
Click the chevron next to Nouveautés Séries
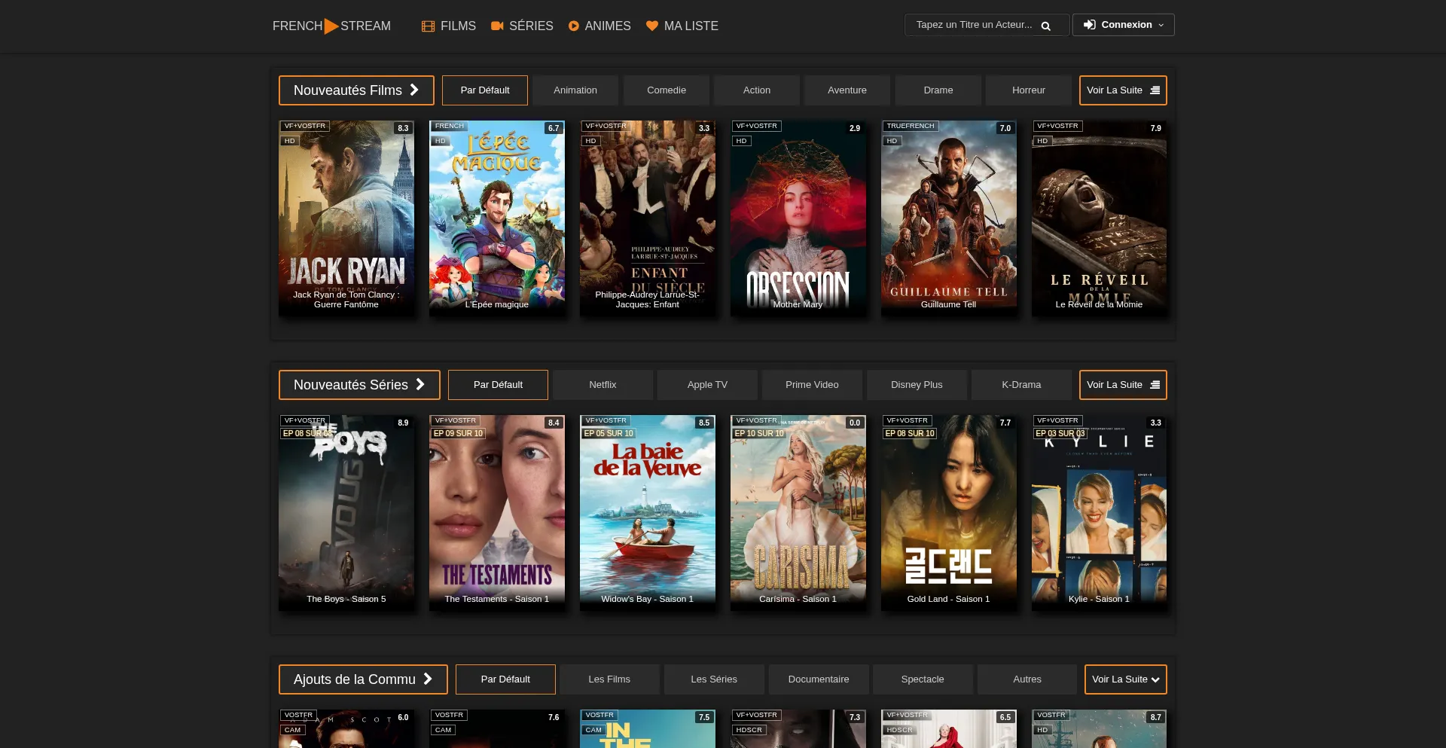click(x=420, y=384)
